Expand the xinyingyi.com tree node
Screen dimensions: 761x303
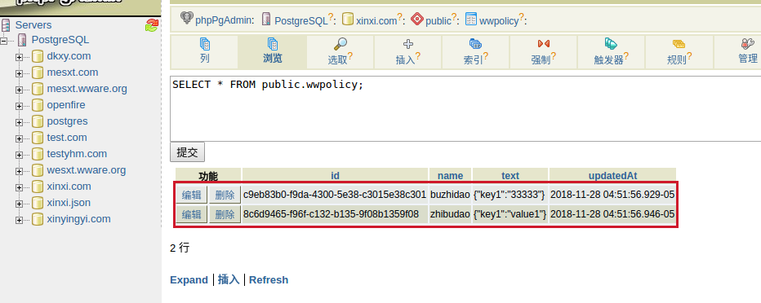coord(19,220)
